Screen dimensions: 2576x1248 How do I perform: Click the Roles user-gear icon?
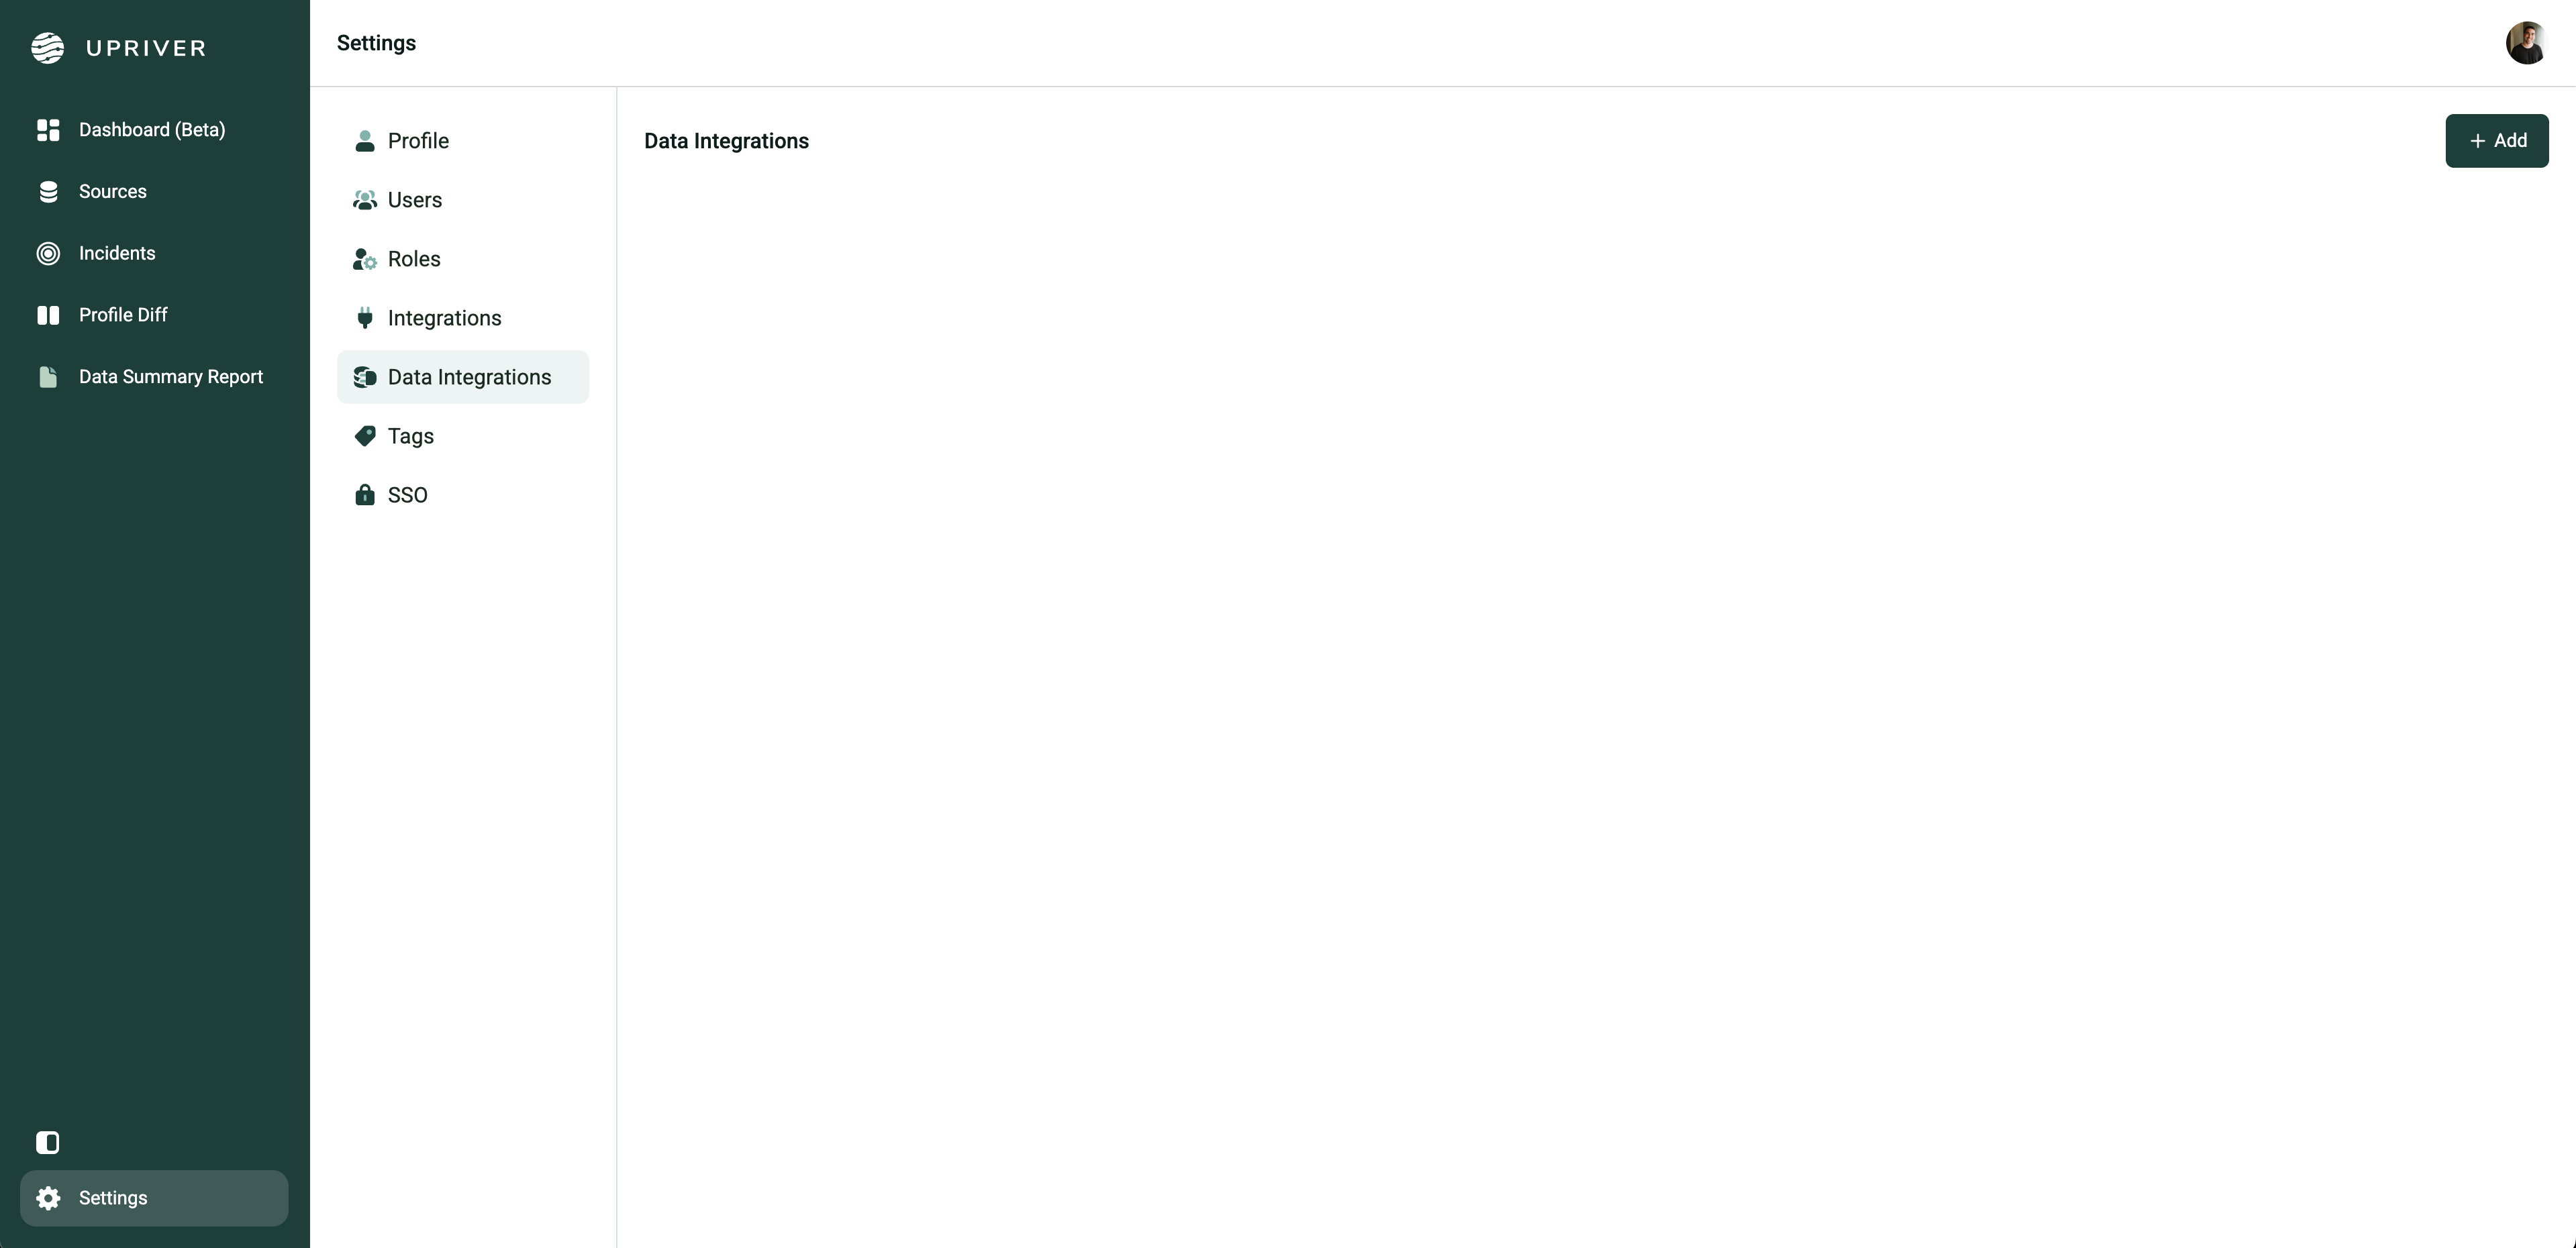(364, 259)
